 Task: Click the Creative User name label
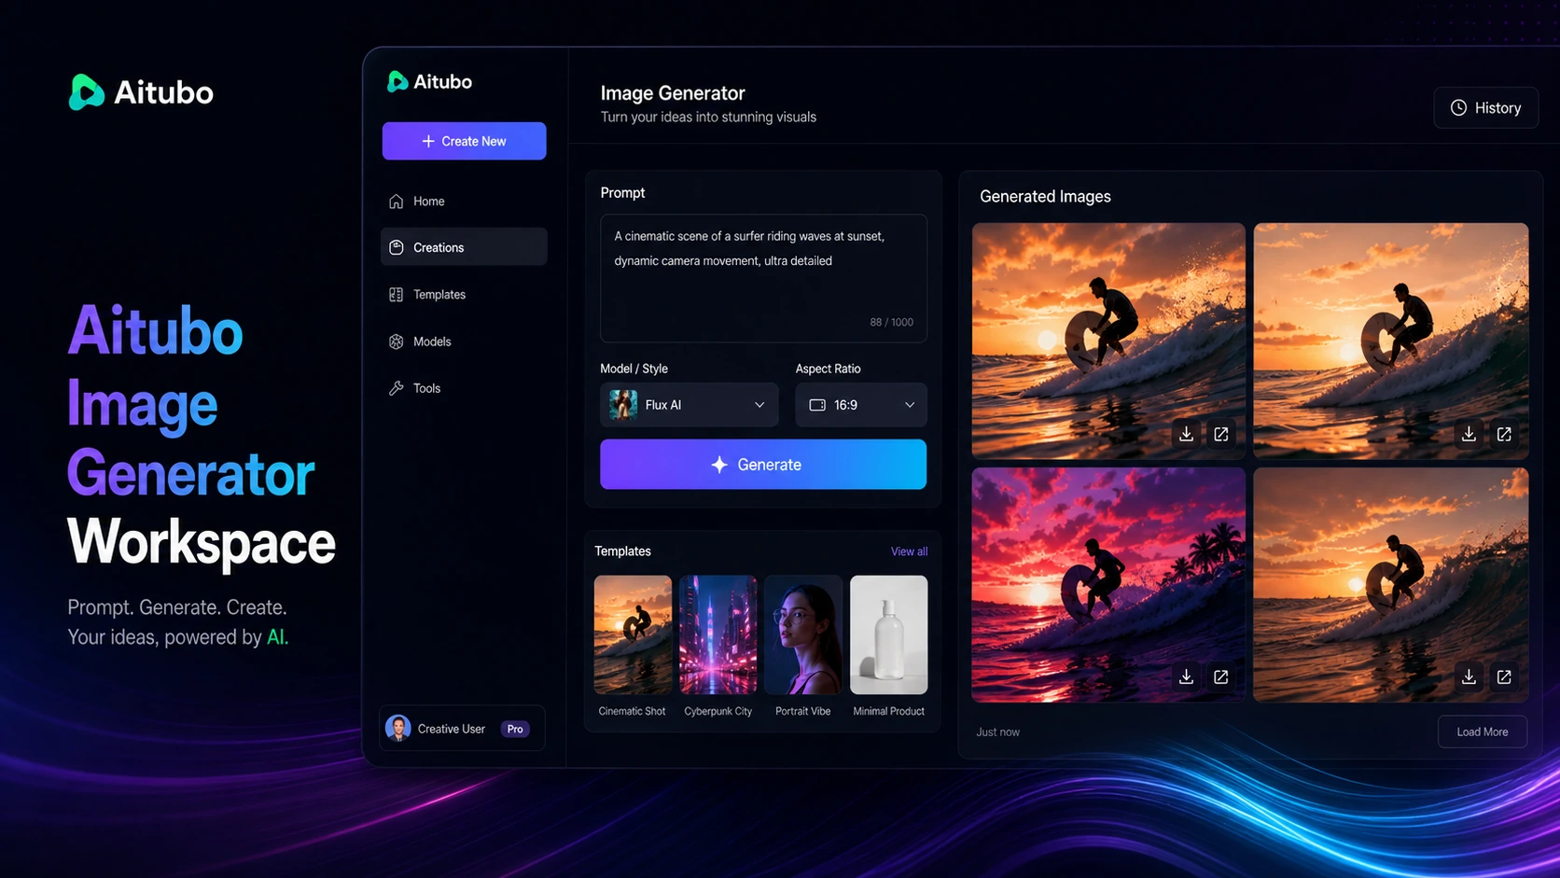click(x=452, y=729)
